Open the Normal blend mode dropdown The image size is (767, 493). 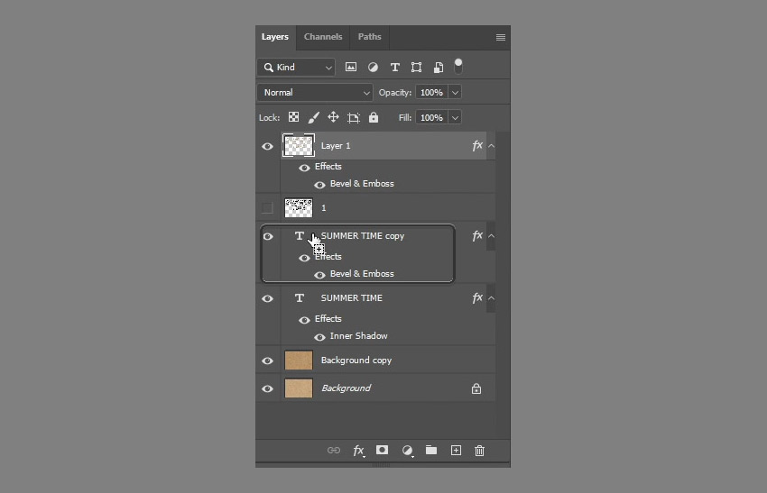pos(315,92)
